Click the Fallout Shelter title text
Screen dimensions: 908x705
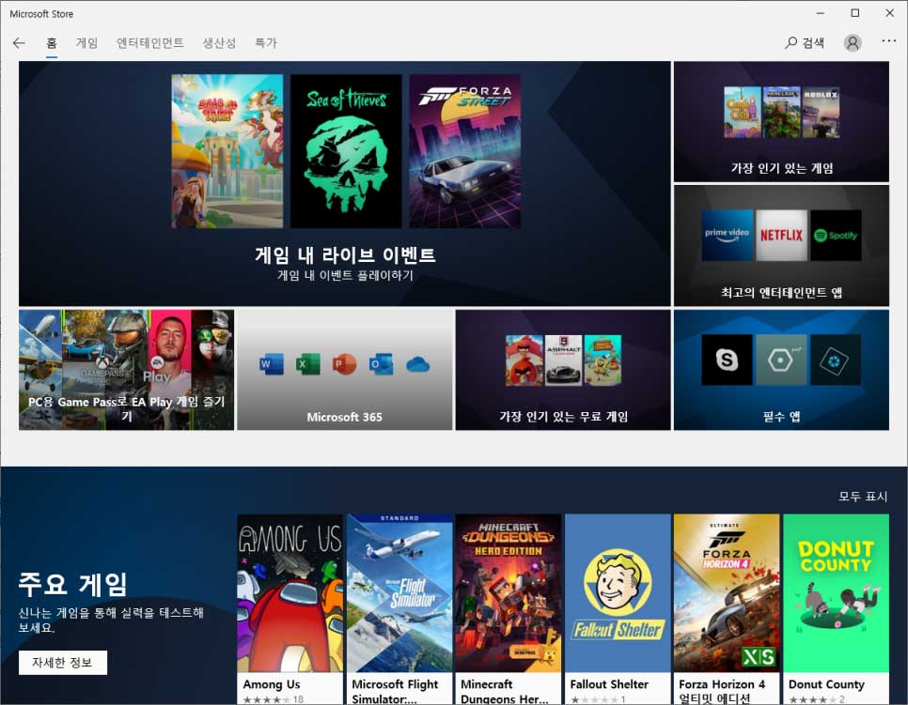(609, 684)
